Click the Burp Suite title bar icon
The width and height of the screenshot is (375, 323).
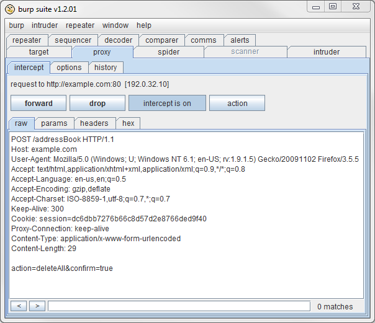10,10
